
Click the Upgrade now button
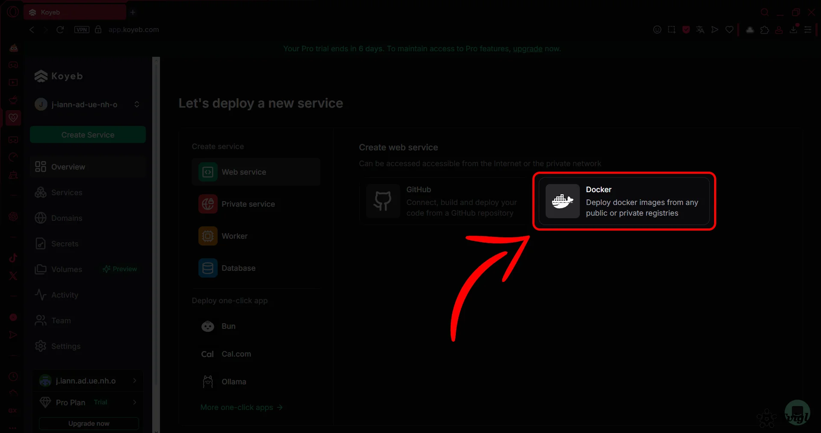click(89, 424)
